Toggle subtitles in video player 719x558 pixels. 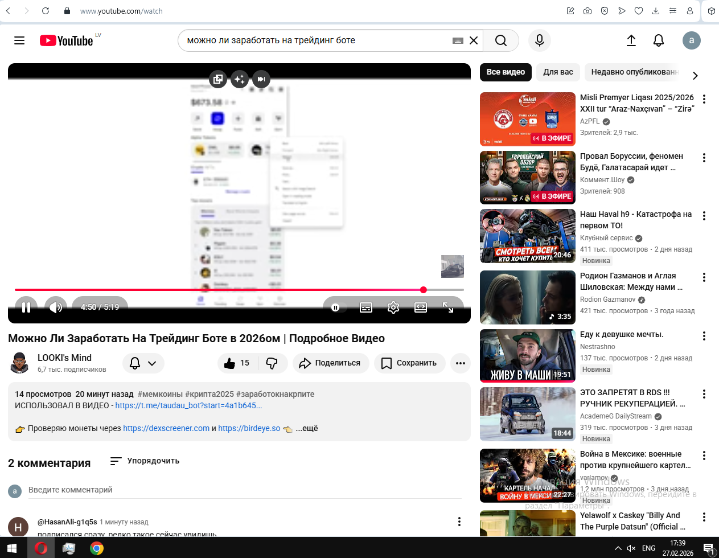point(366,307)
